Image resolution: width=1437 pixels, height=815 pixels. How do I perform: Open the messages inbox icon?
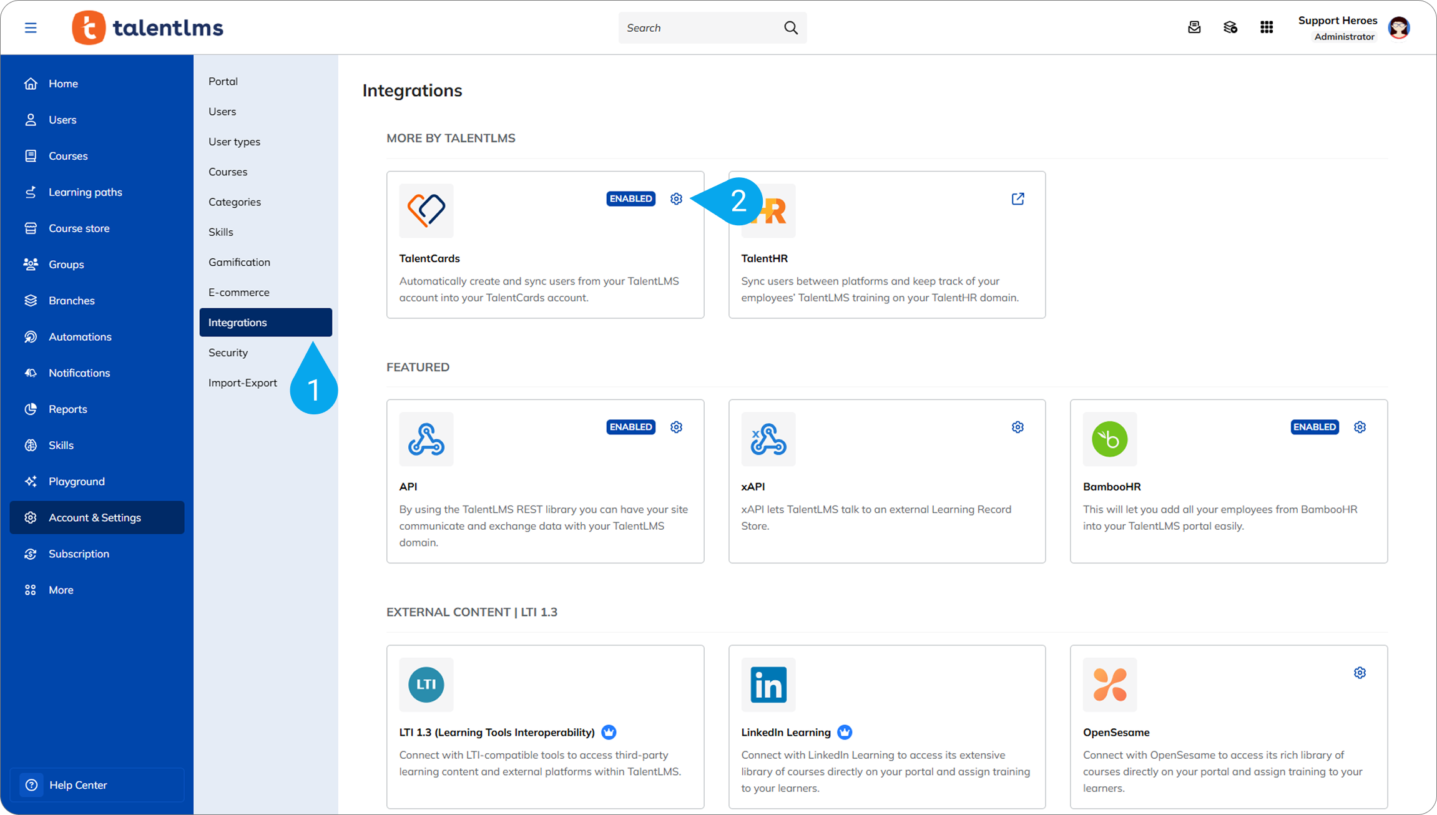[1194, 27]
